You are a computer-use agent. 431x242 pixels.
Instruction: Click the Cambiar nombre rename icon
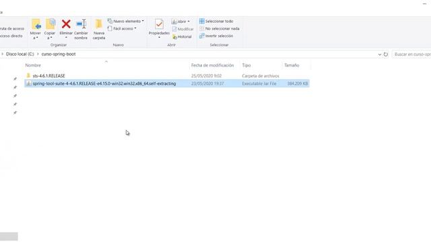tap(81, 24)
